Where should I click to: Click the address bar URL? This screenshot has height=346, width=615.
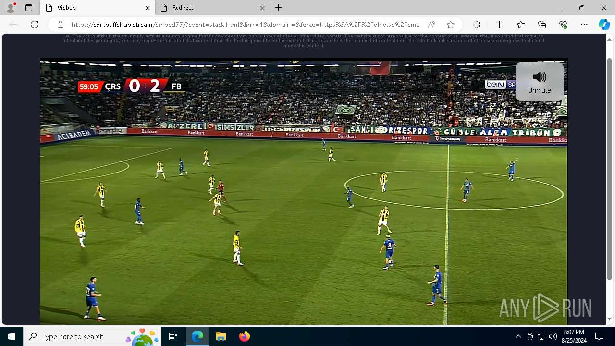pyautogui.click(x=246, y=25)
